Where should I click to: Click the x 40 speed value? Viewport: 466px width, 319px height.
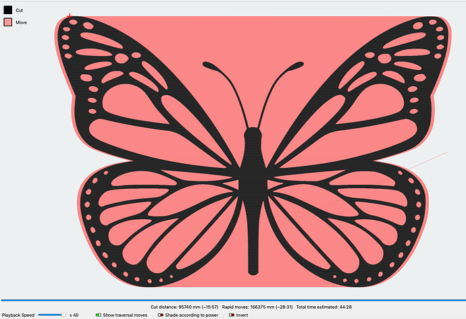[74, 314]
